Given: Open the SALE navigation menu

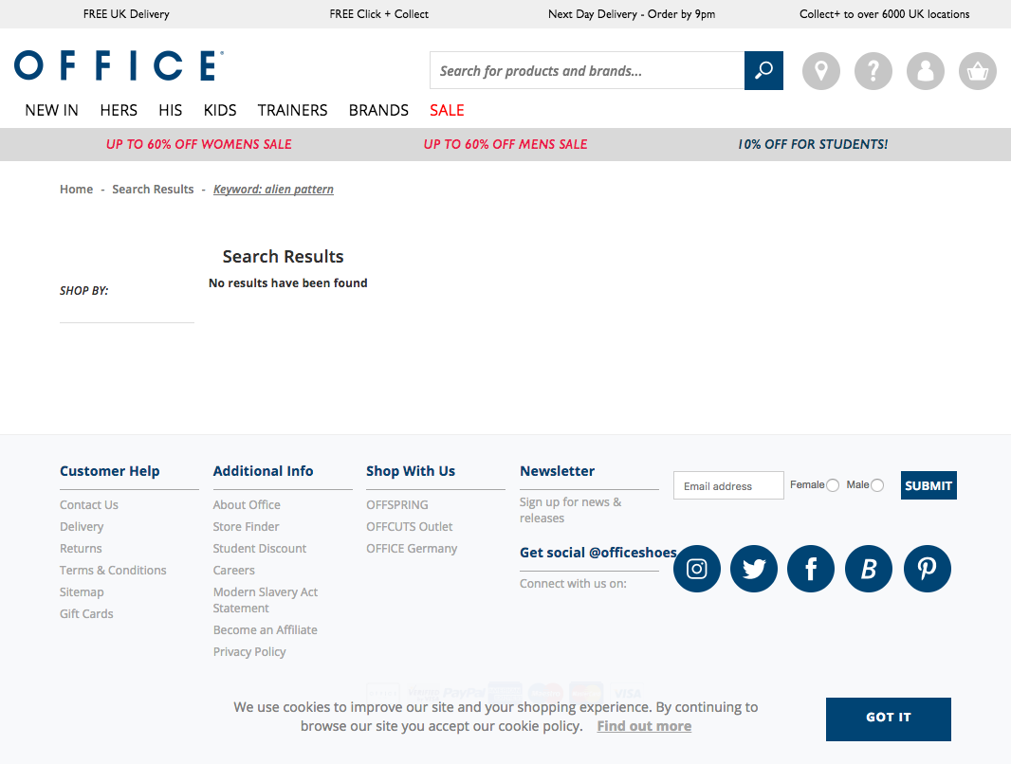Looking at the screenshot, I should coord(447,110).
